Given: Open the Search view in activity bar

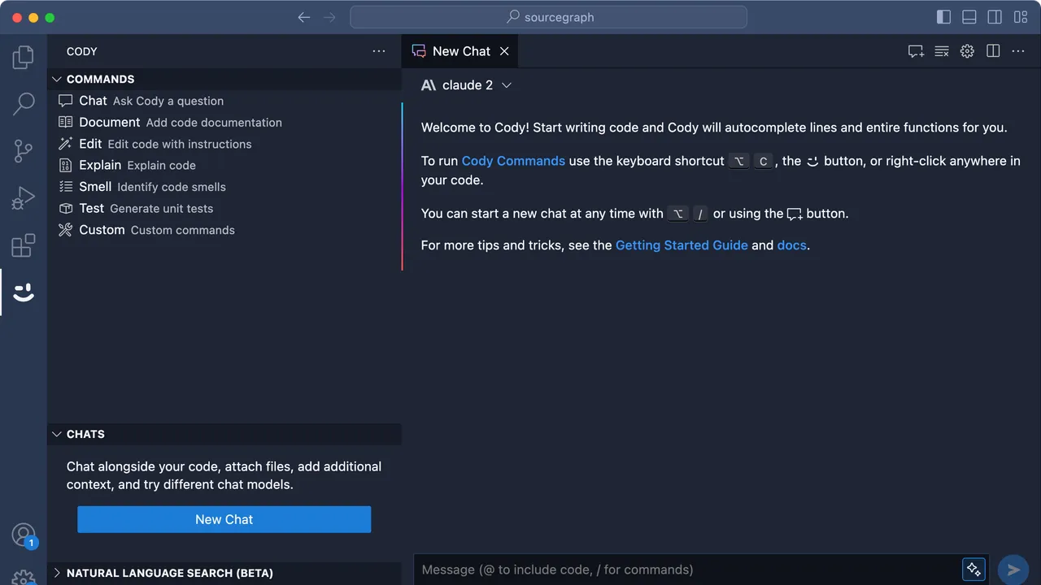Looking at the screenshot, I should 24,103.
